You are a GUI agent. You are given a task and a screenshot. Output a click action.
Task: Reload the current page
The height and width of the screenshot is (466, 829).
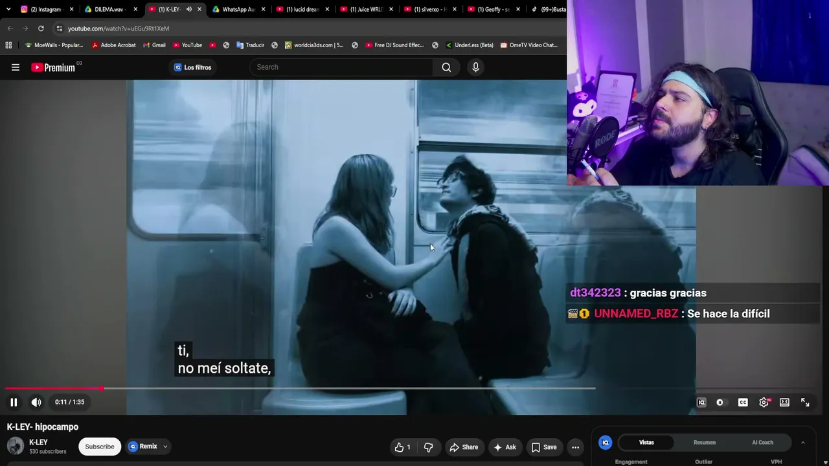pyautogui.click(x=41, y=28)
